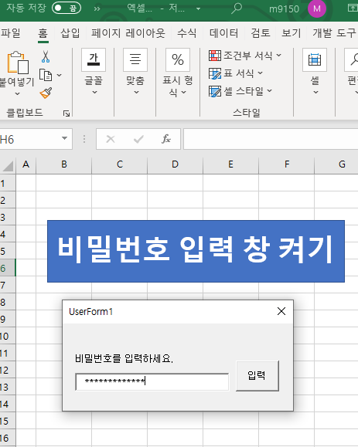This screenshot has height=447, width=358.
Task: Open 조건부 서식 conditional formatting
Action: tap(245, 56)
